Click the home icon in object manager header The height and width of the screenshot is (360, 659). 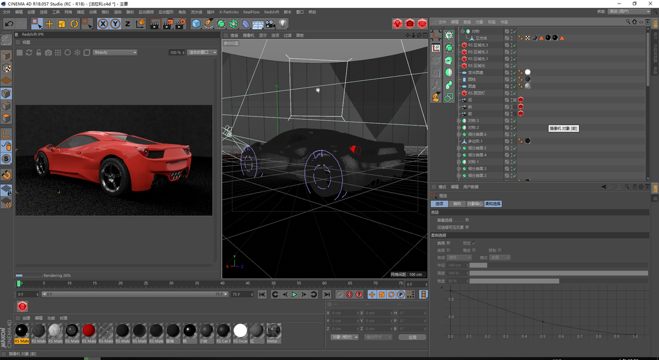click(x=634, y=22)
